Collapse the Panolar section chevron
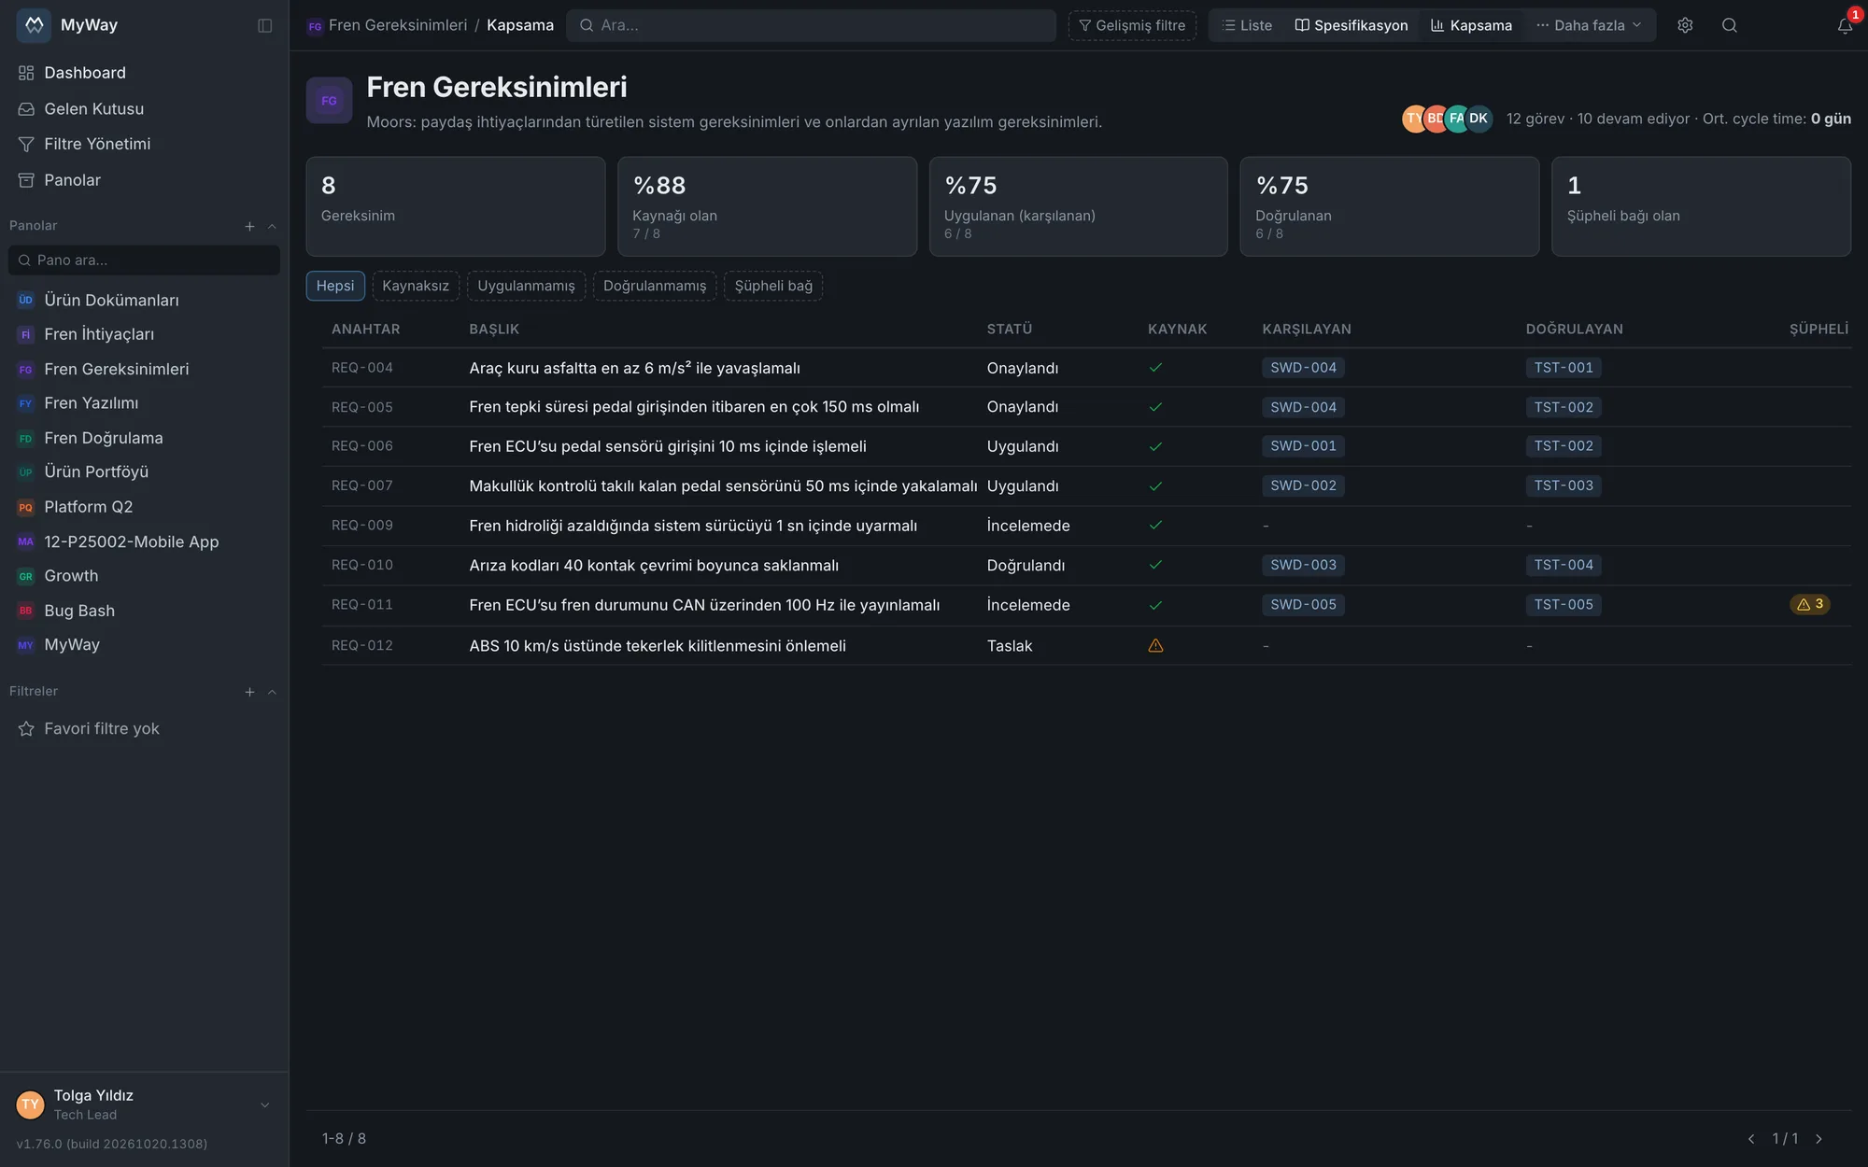The image size is (1868, 1167). 272,226
